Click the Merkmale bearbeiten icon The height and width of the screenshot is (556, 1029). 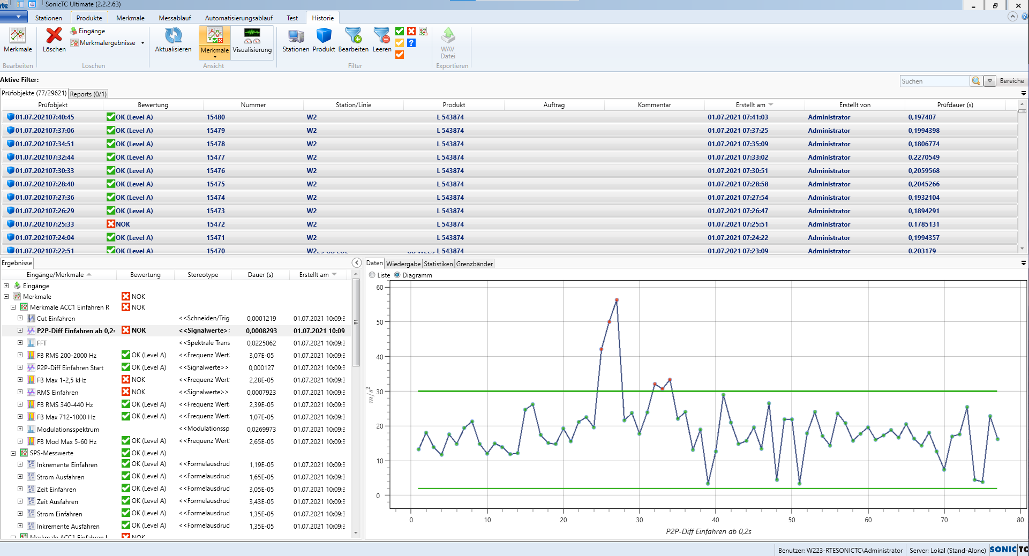tap(18, 37)
